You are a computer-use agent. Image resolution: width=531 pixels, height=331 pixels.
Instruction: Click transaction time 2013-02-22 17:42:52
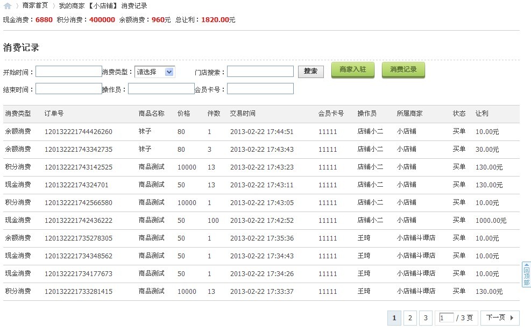(262, 221)
